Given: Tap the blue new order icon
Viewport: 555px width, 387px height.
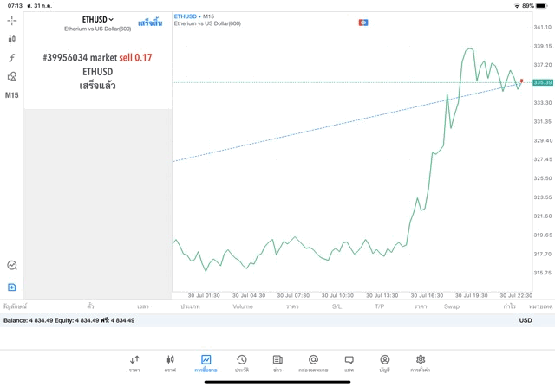Looking at the screenshot, I should 11,287.
